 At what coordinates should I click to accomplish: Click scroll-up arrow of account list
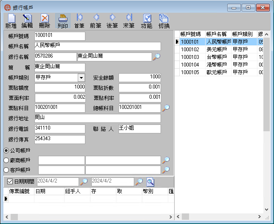tap(266, 34)
